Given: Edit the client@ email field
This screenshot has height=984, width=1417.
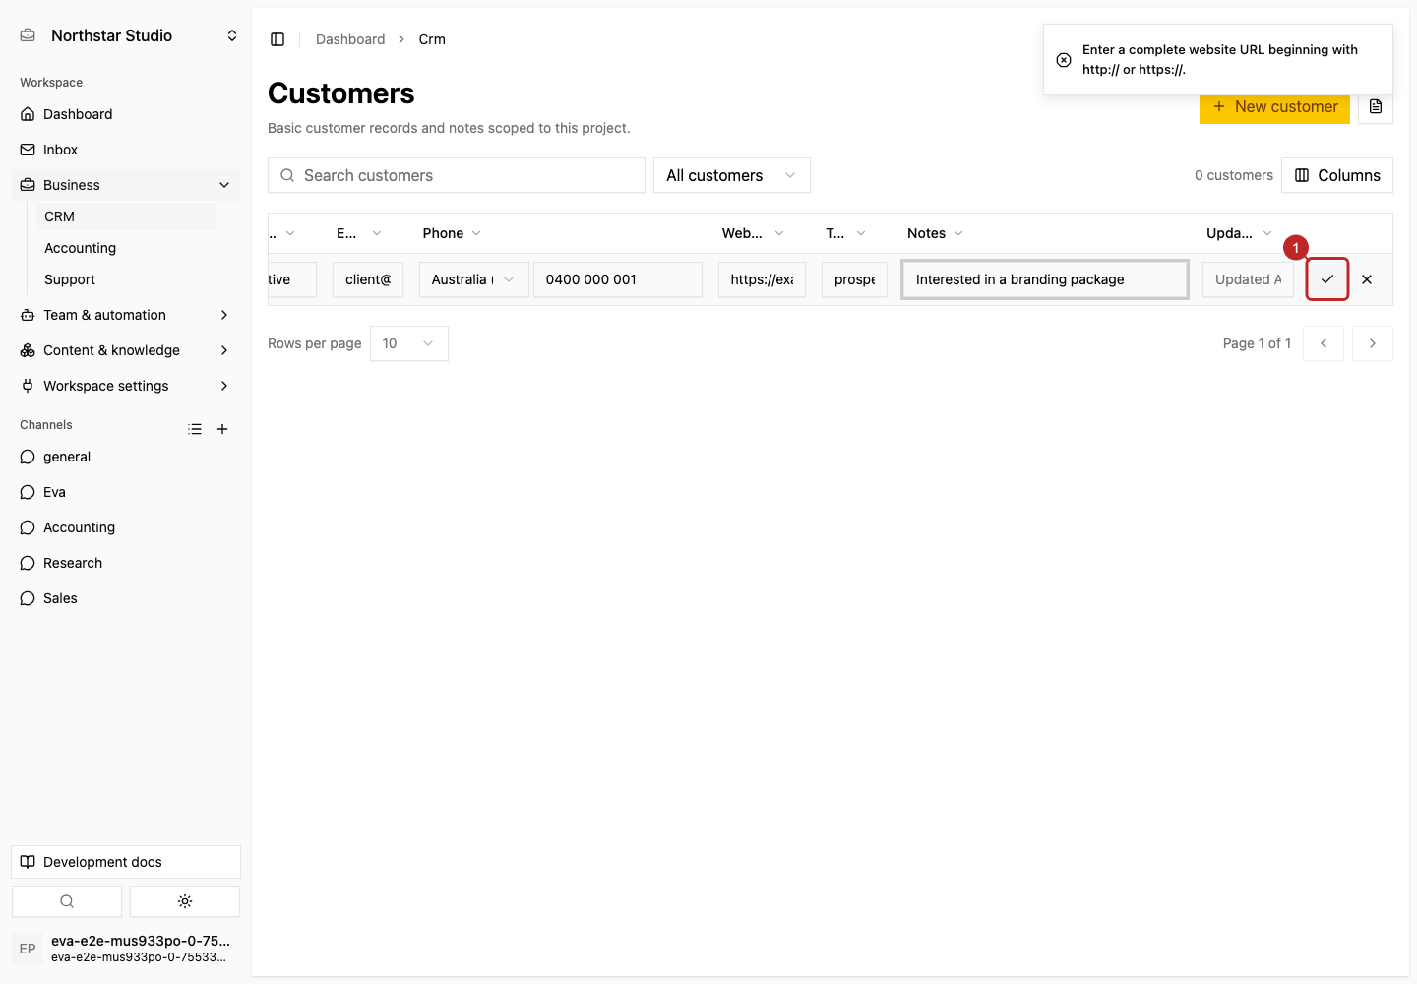Looking at the screenshot, I should [368, 279].
